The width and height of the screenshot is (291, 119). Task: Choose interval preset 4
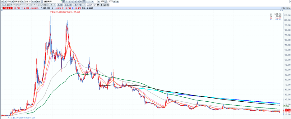(93, 2)
